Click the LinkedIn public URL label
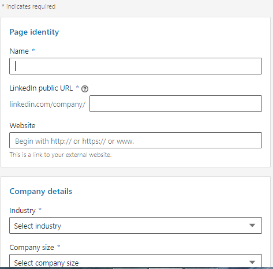 [x=41, y=88]
